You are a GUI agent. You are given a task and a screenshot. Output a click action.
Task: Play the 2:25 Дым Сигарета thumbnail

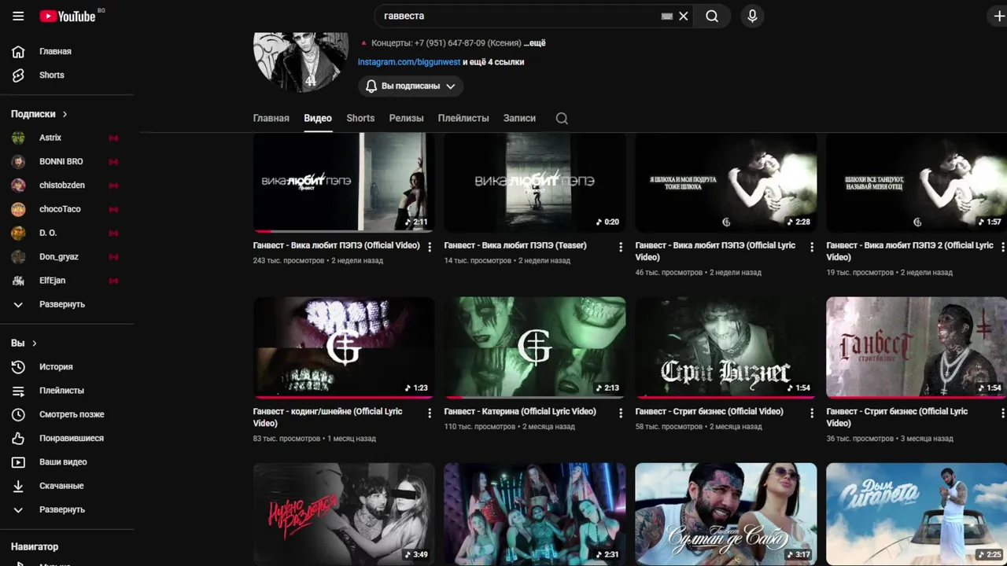pos(917,514)
